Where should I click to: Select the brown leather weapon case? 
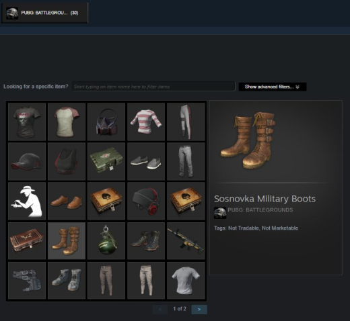27,241
